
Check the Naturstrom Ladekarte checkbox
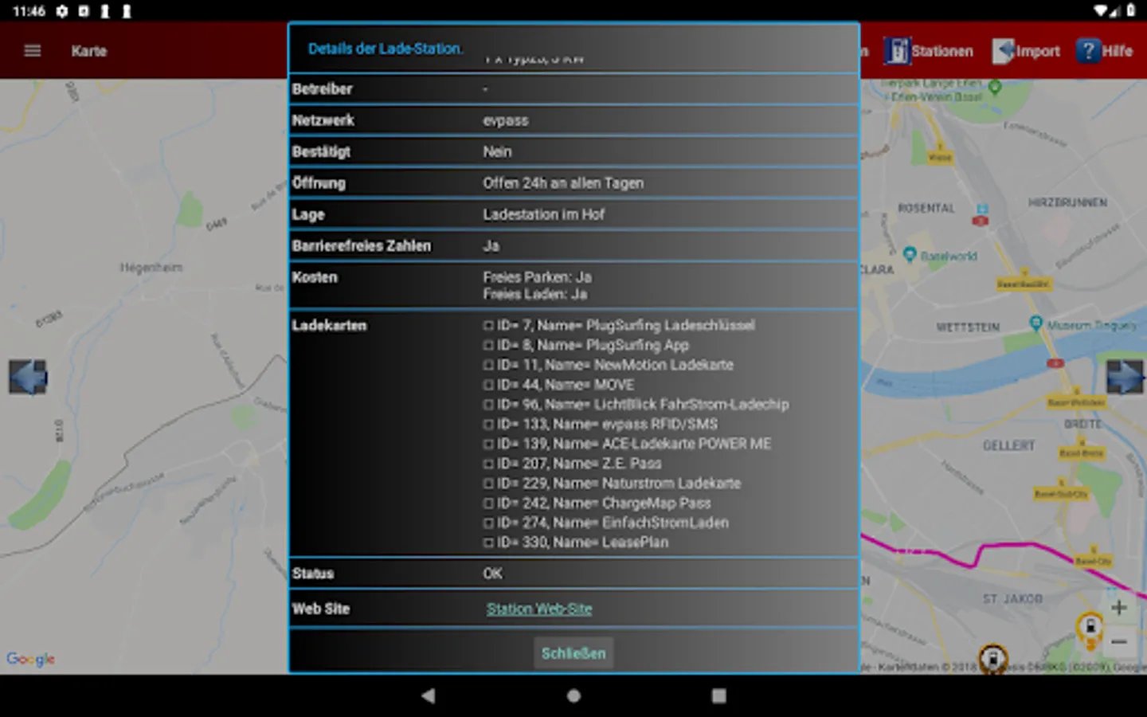point(488,484)
